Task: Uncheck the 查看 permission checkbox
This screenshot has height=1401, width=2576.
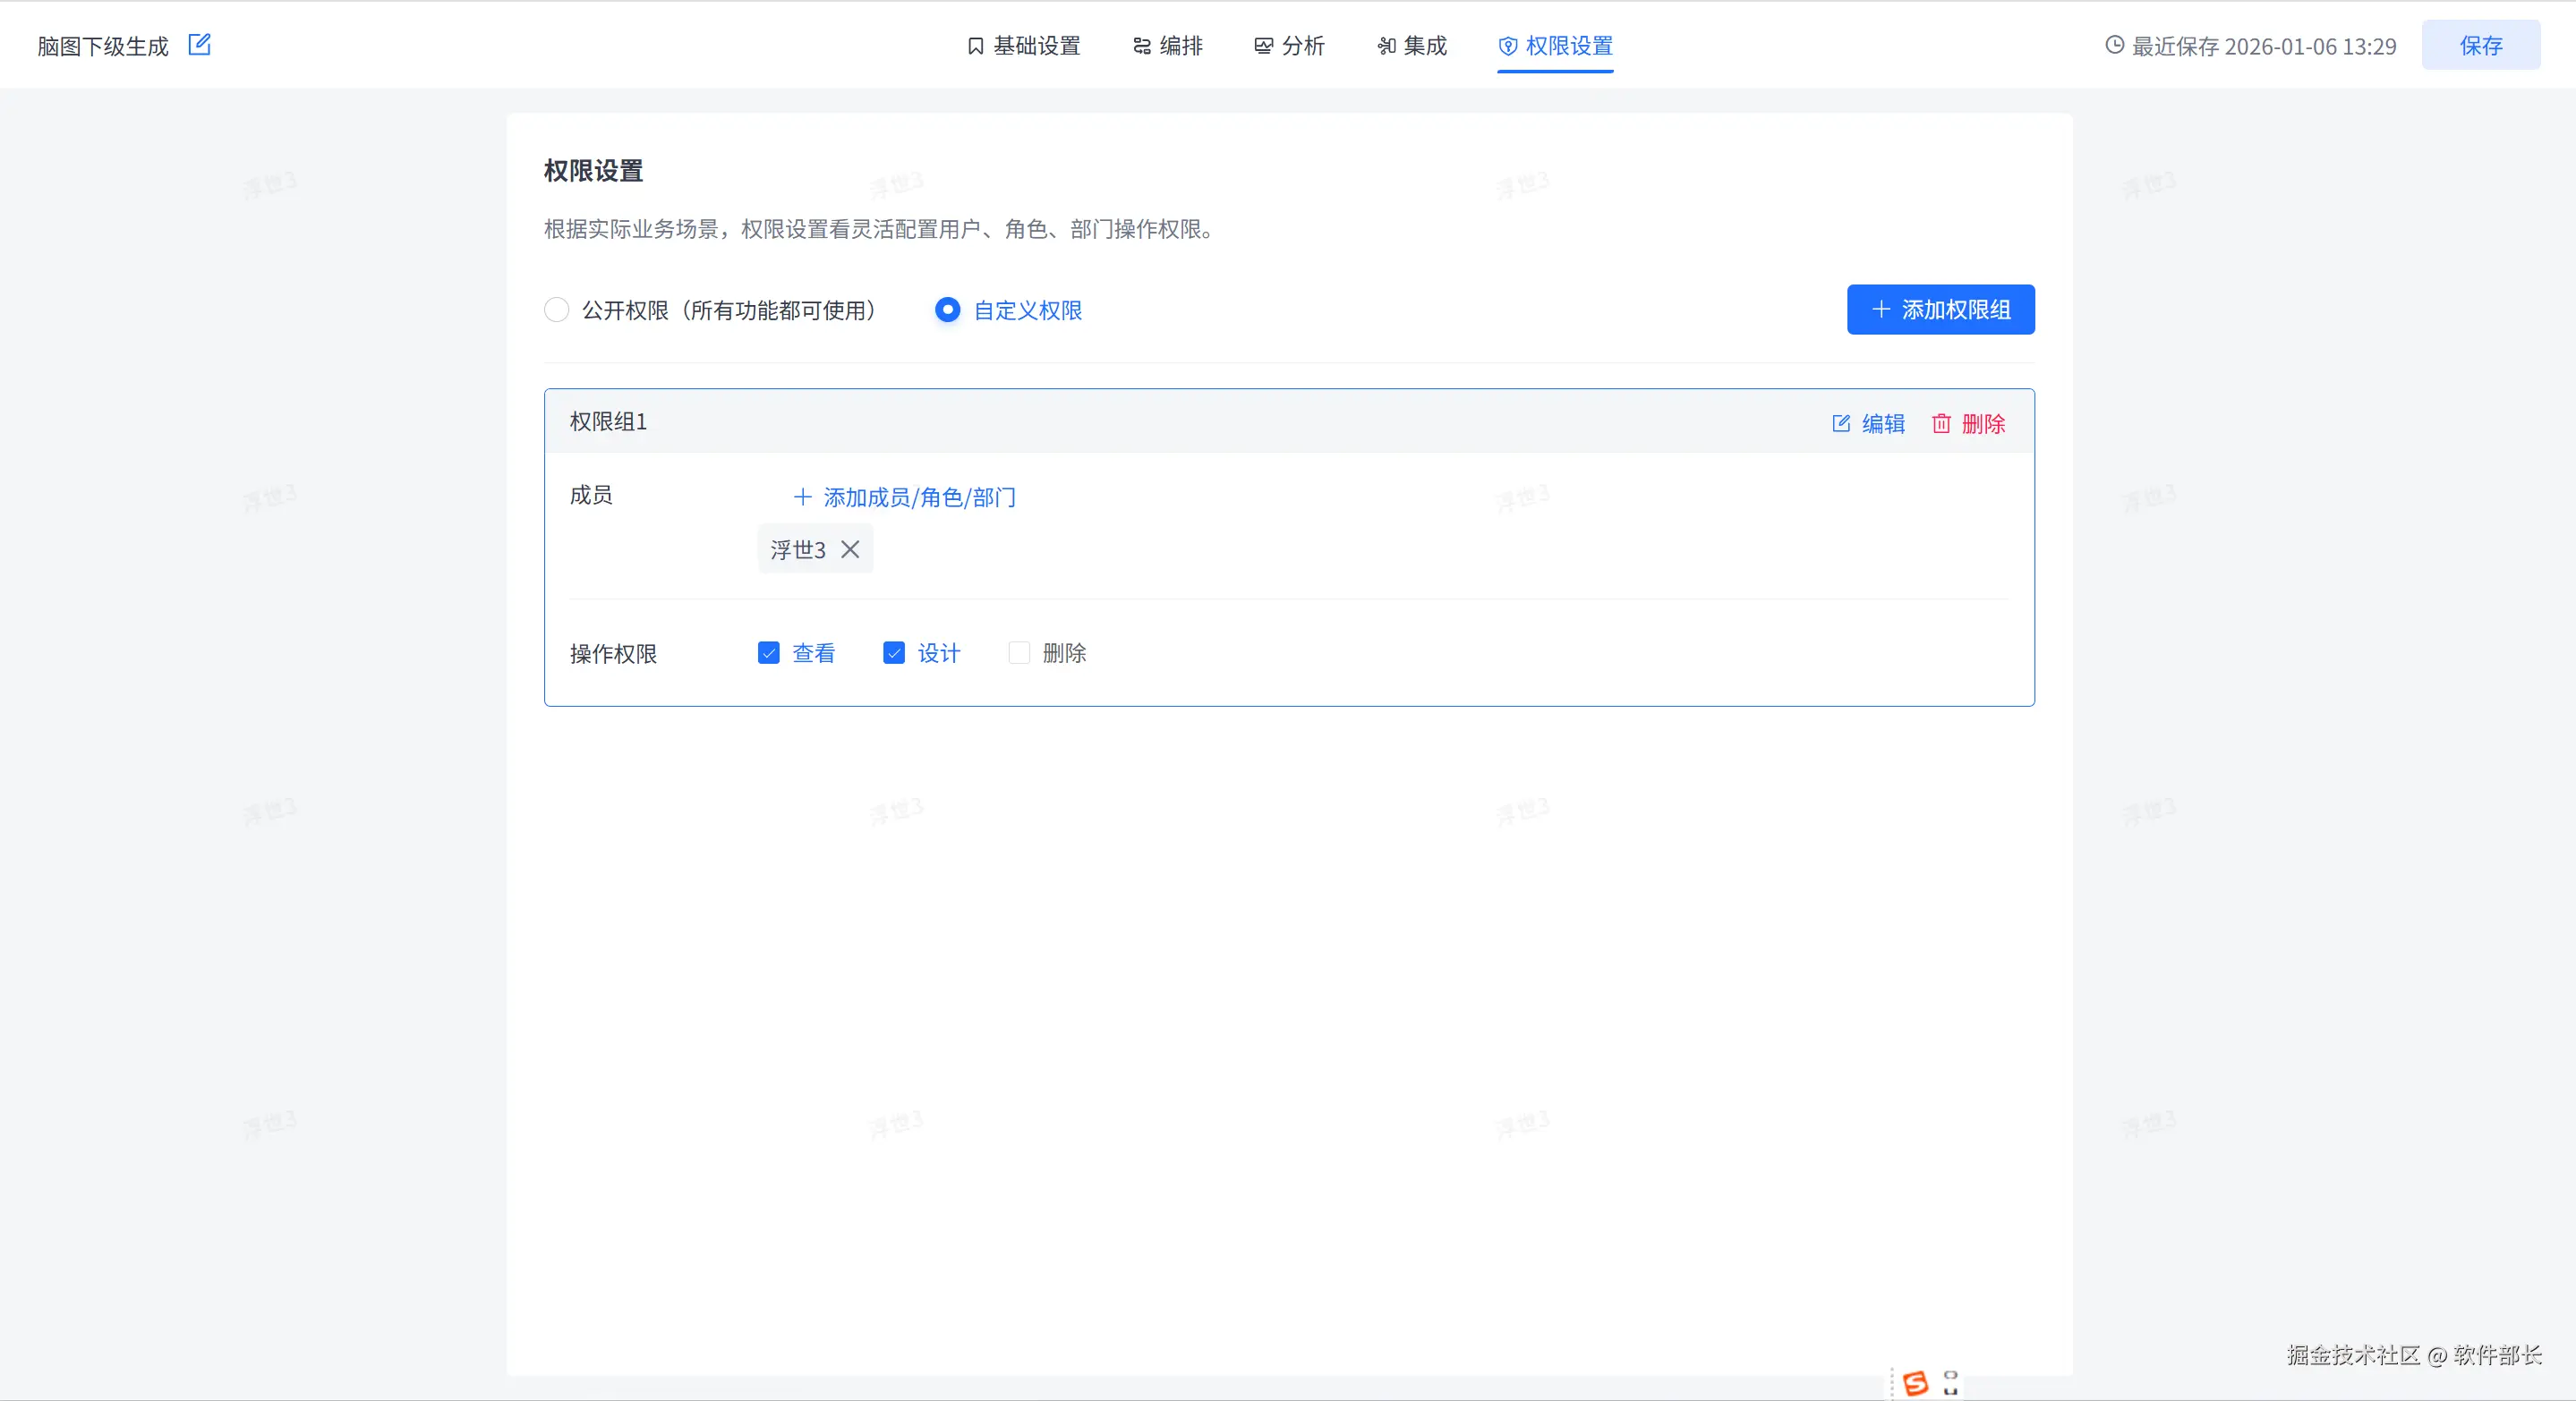Action: (768, 652)
